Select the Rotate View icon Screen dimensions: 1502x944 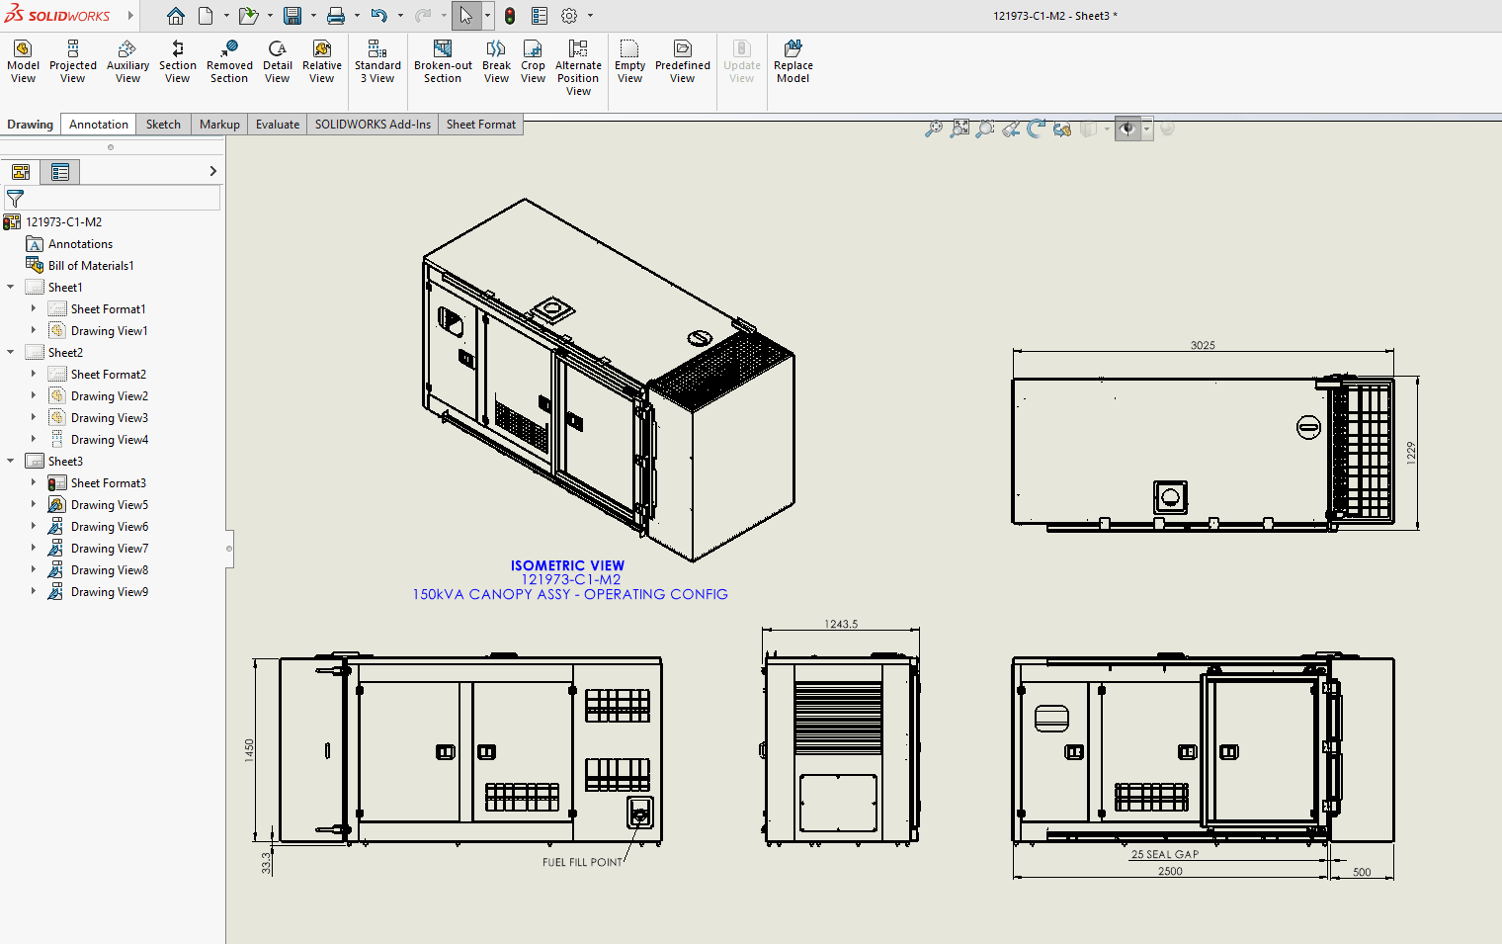click(x=1035, y=129)
